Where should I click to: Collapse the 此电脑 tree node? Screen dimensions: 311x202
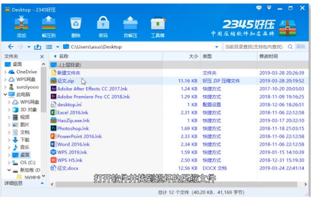[5, 95]
